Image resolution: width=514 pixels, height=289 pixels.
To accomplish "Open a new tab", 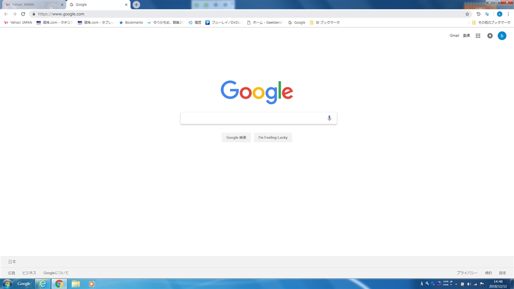I will [x=137, y=5].
